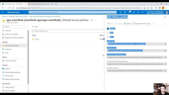Open portal settings gear

tap(134, 12)
